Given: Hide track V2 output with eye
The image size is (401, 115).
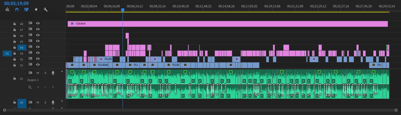Looking at the screenshot, I should 38,59.
